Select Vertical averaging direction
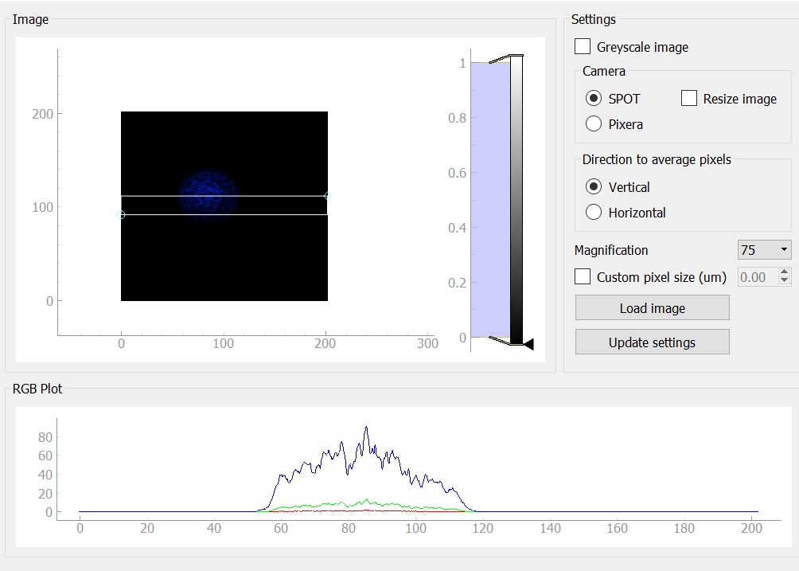 [x=594, y=187]
